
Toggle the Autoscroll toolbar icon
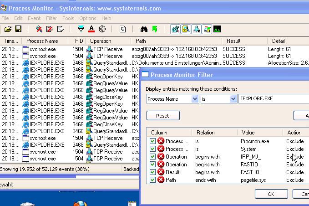[x=49, y=29]
